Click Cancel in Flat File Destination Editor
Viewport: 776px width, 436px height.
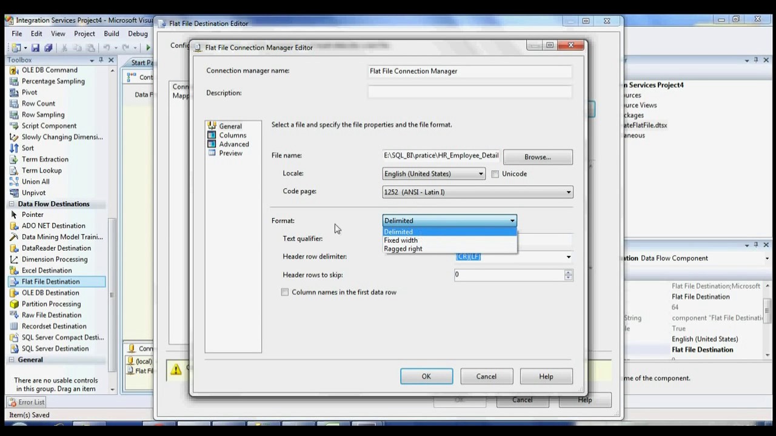pos(522,400)
